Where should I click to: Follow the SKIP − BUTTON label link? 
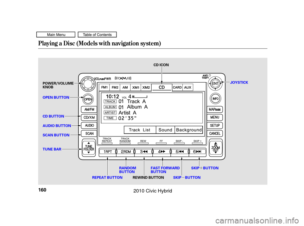coord(187,178)
